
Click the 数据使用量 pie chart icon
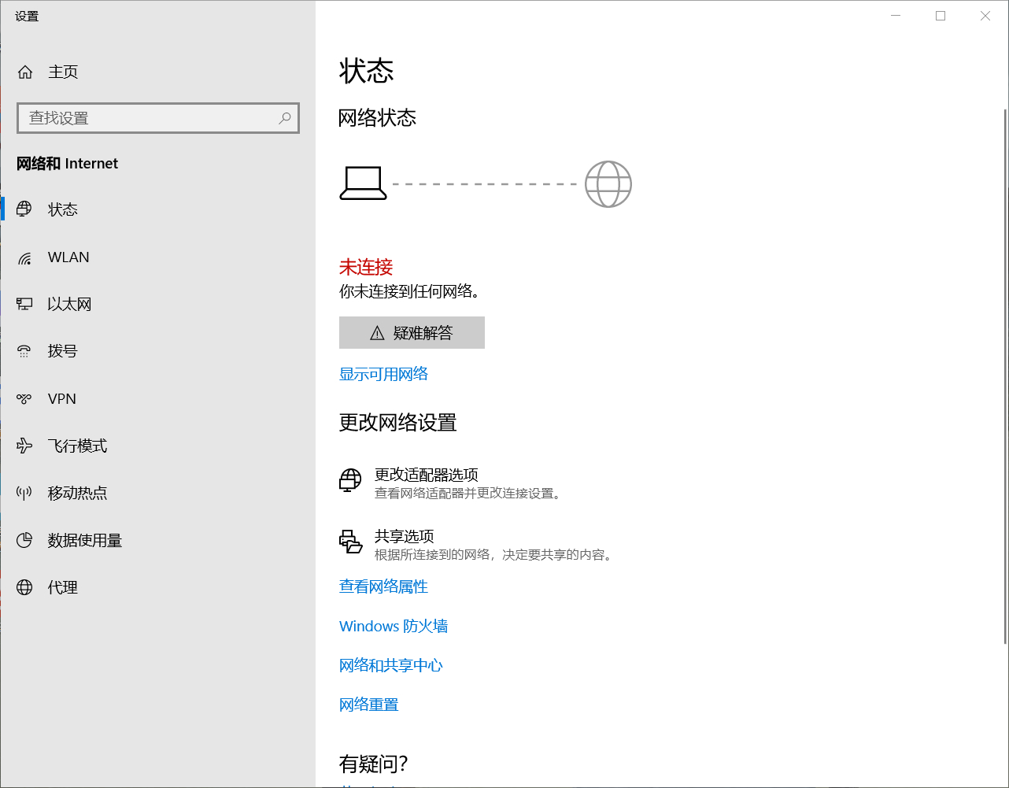24,540
